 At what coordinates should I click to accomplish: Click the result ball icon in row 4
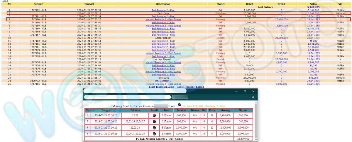pos(154,134)
